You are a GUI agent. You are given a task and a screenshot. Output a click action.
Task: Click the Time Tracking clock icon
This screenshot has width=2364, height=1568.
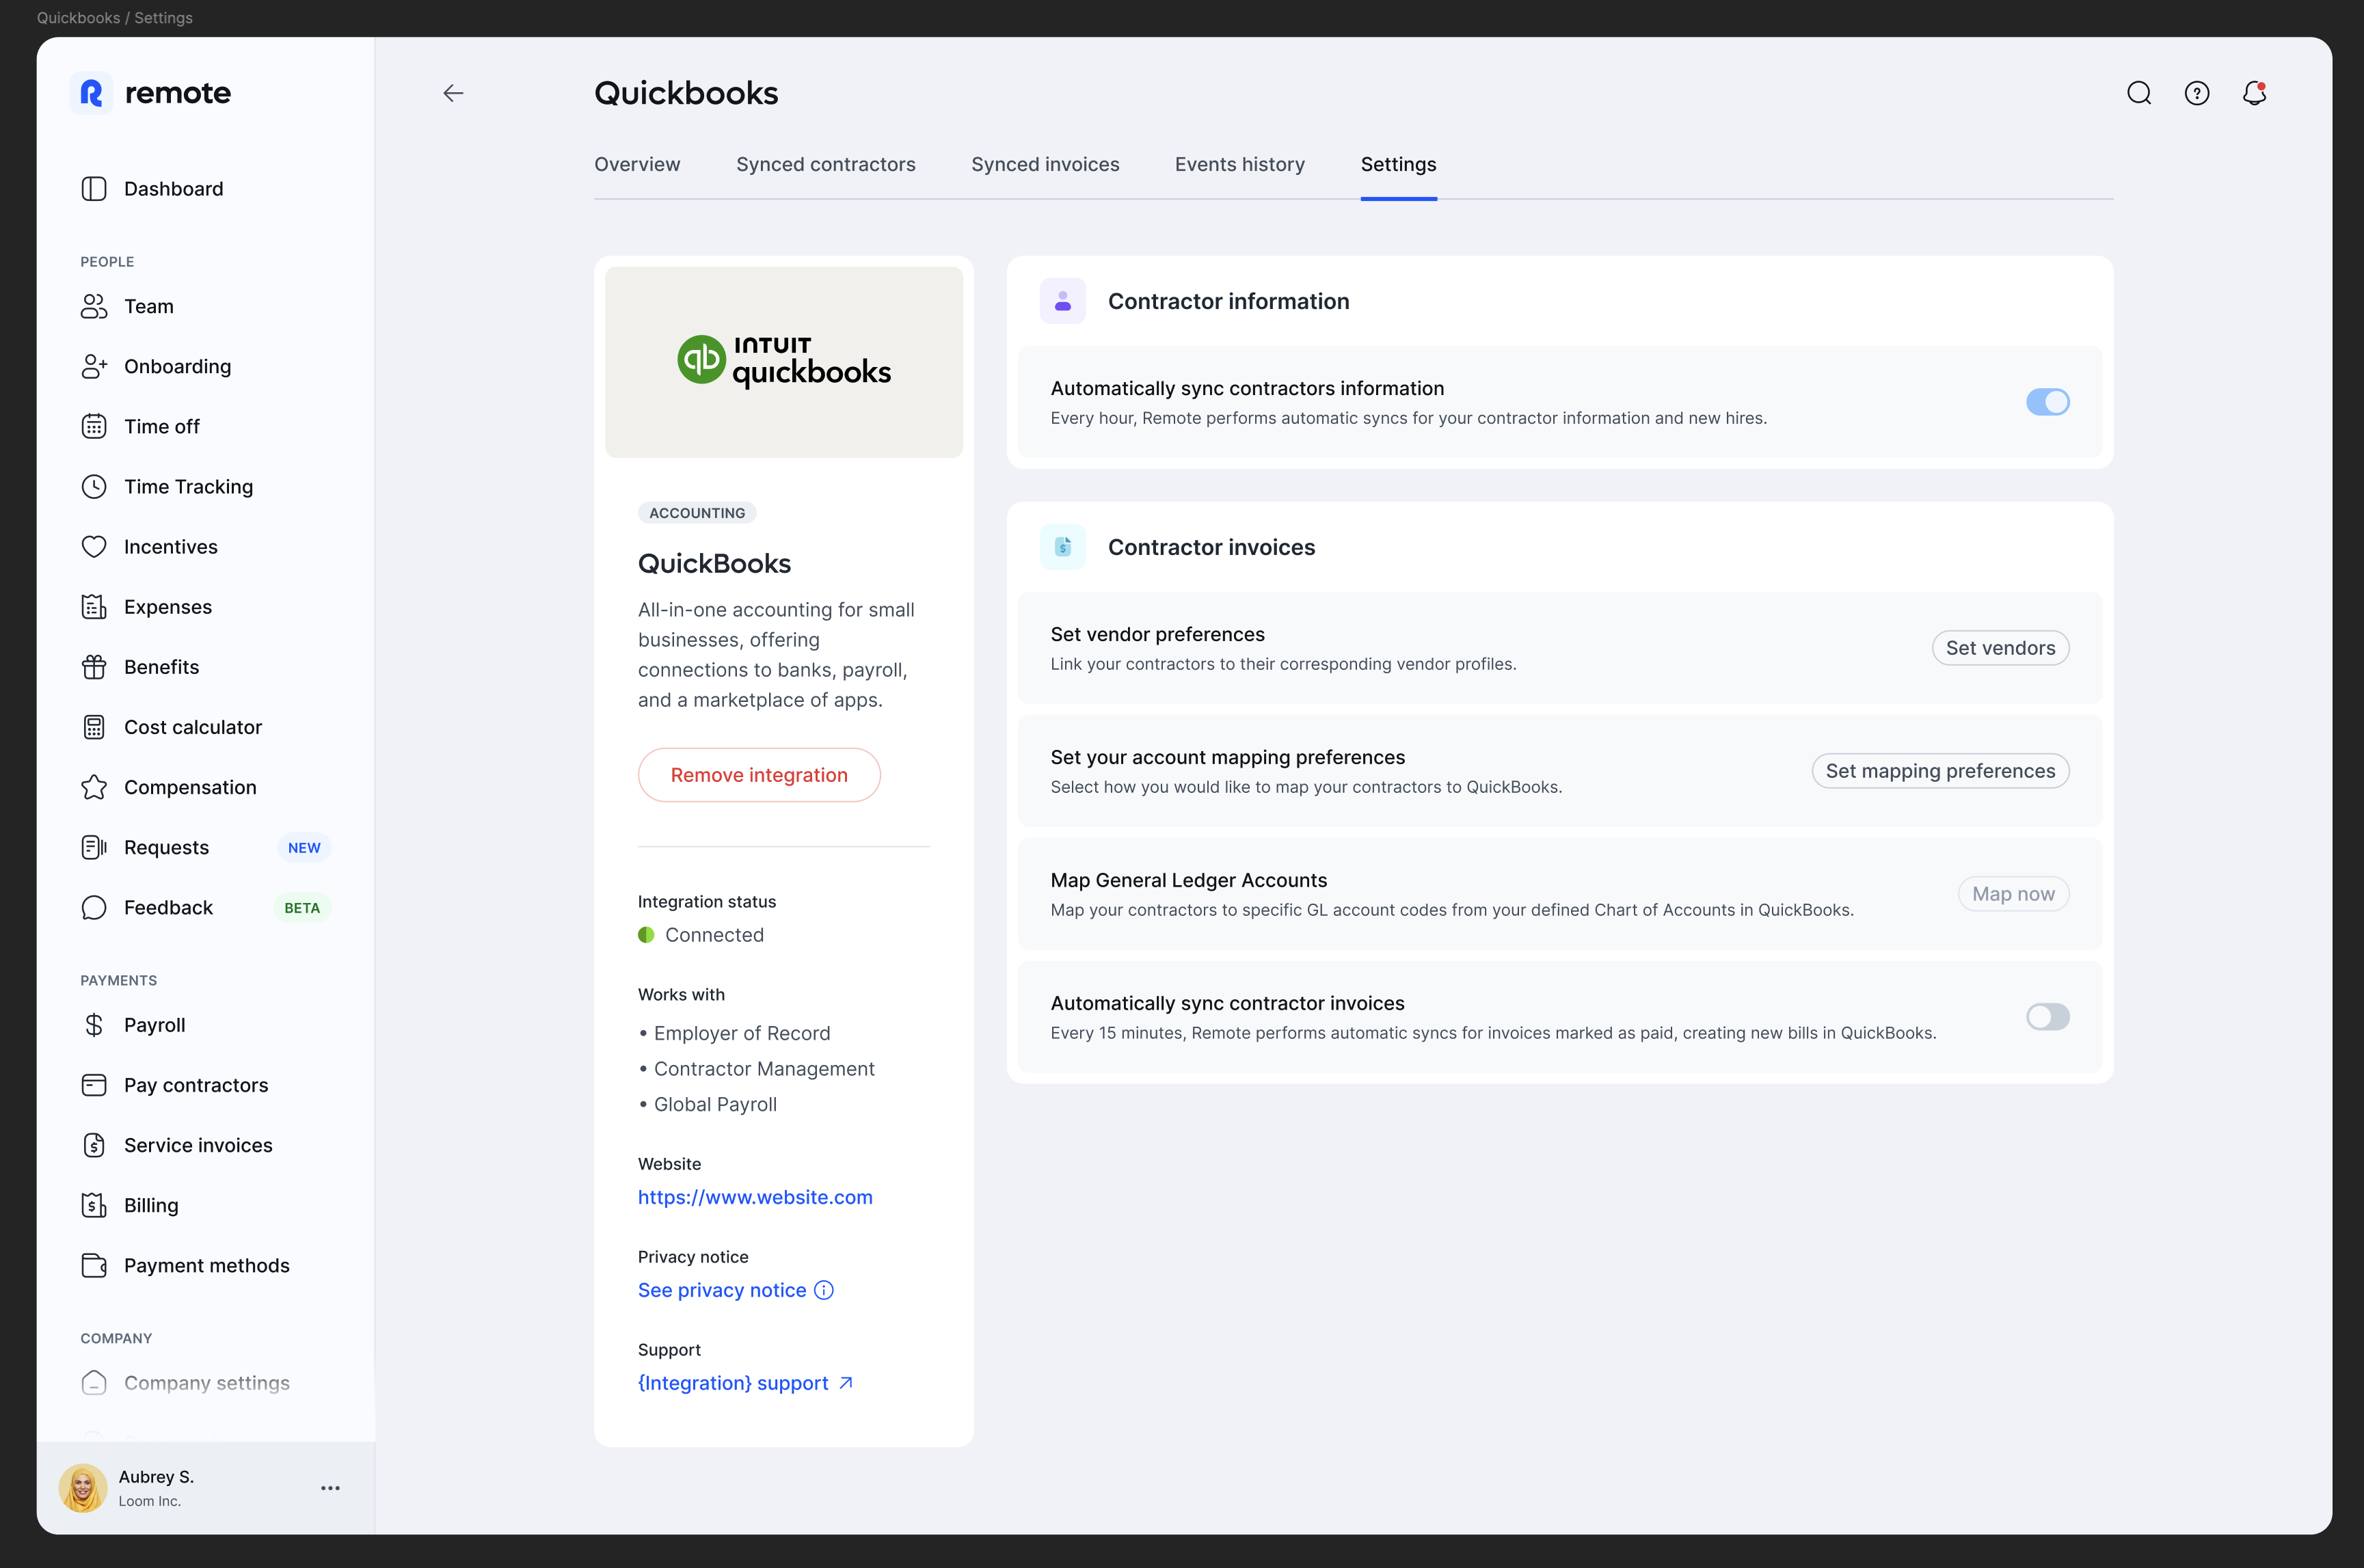[94, 486]
